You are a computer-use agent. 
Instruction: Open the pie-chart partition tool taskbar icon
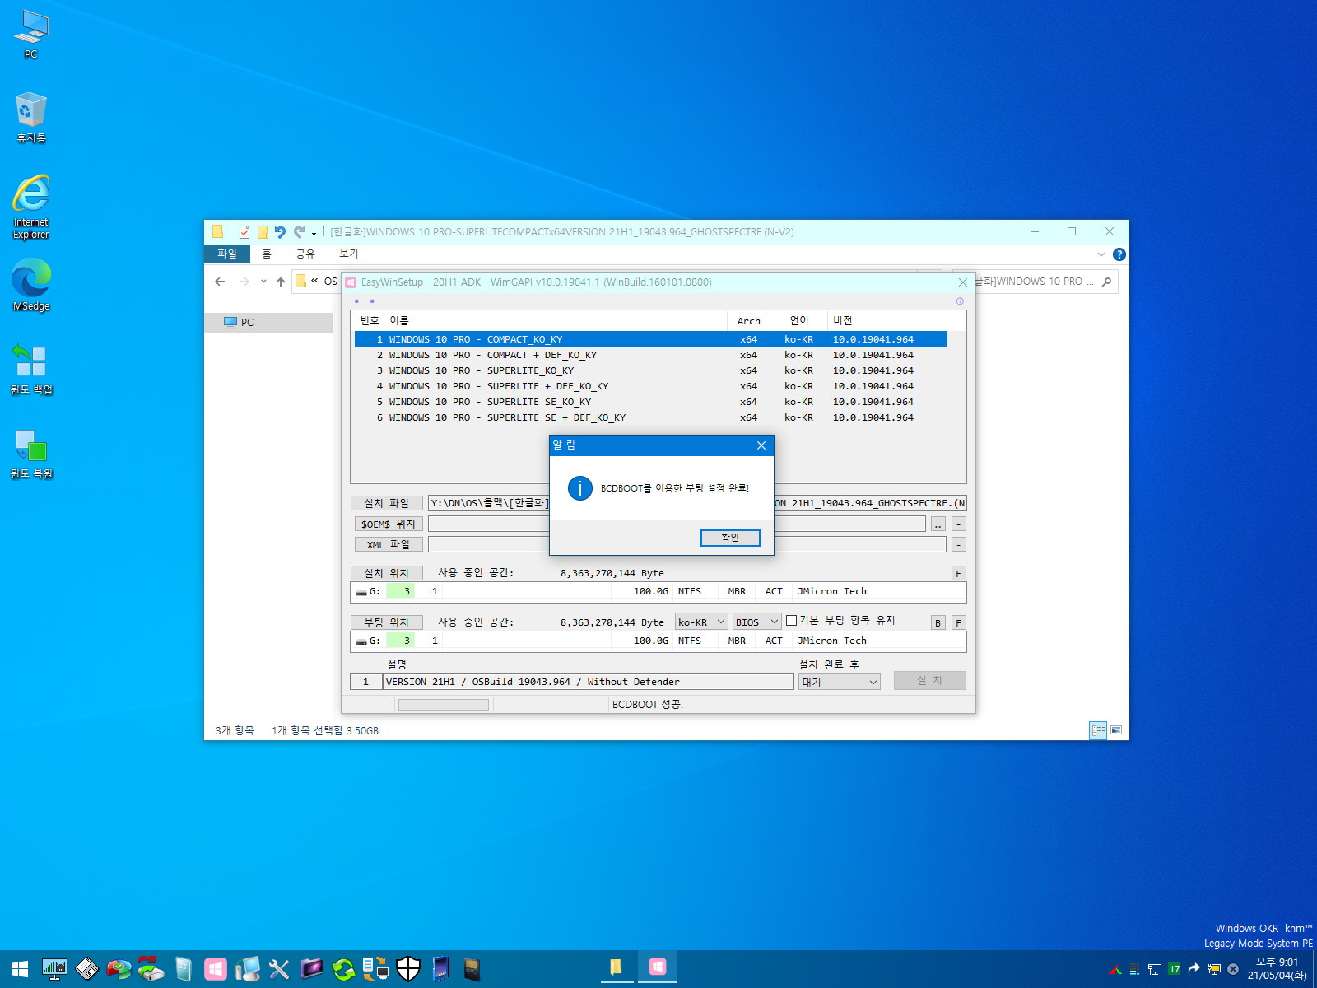tap(119, 969)
